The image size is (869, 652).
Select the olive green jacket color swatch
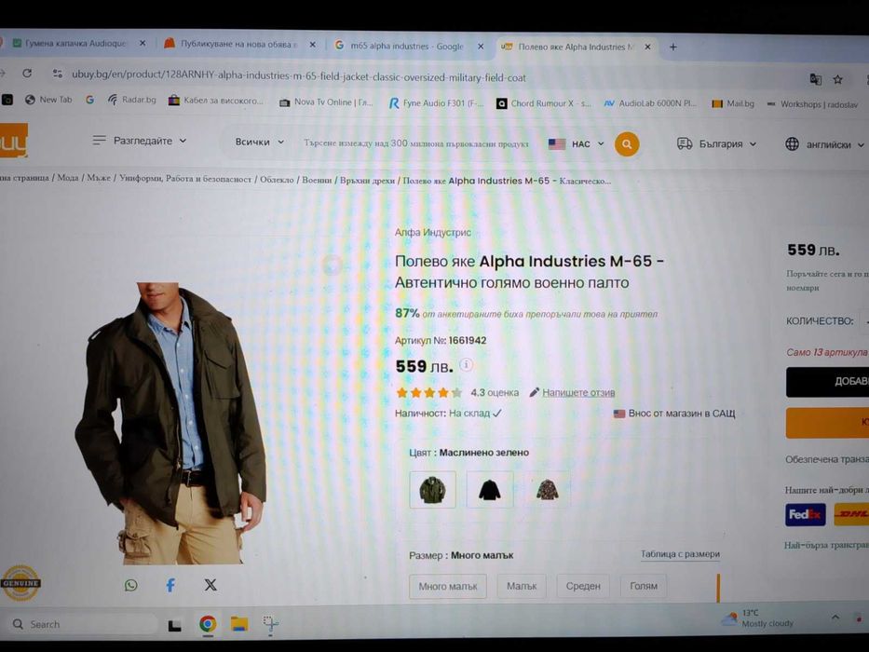(433, 490)
